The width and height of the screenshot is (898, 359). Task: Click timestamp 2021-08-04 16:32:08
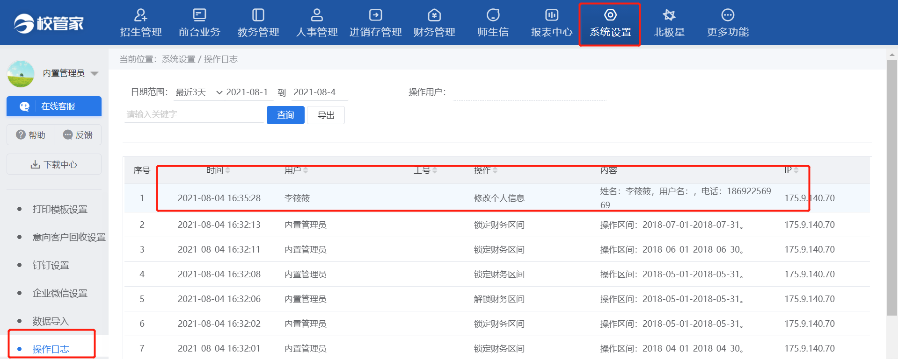tap(219, 274)
